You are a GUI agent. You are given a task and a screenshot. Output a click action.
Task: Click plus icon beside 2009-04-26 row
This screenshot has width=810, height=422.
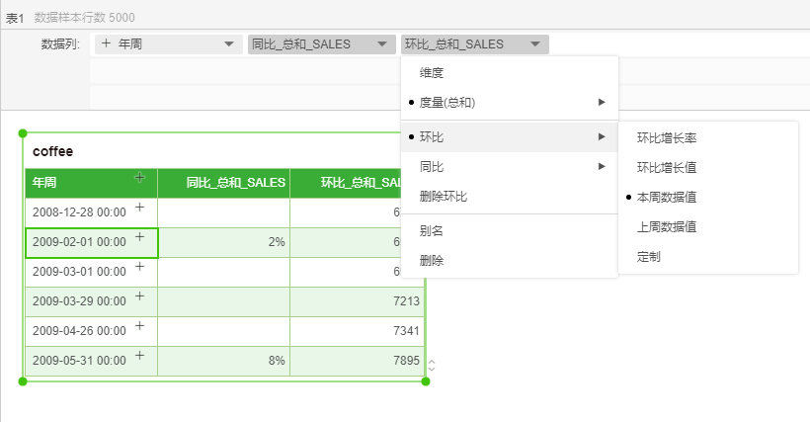pyautogui.click(x=139, y=325)
